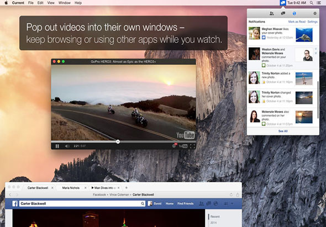Go forward in the browser window
The image size is (326, 227).
coord(17,195)
